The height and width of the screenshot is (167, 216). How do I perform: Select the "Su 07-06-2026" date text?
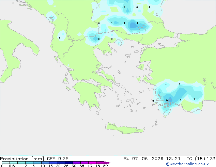click(x=143, y=159)
